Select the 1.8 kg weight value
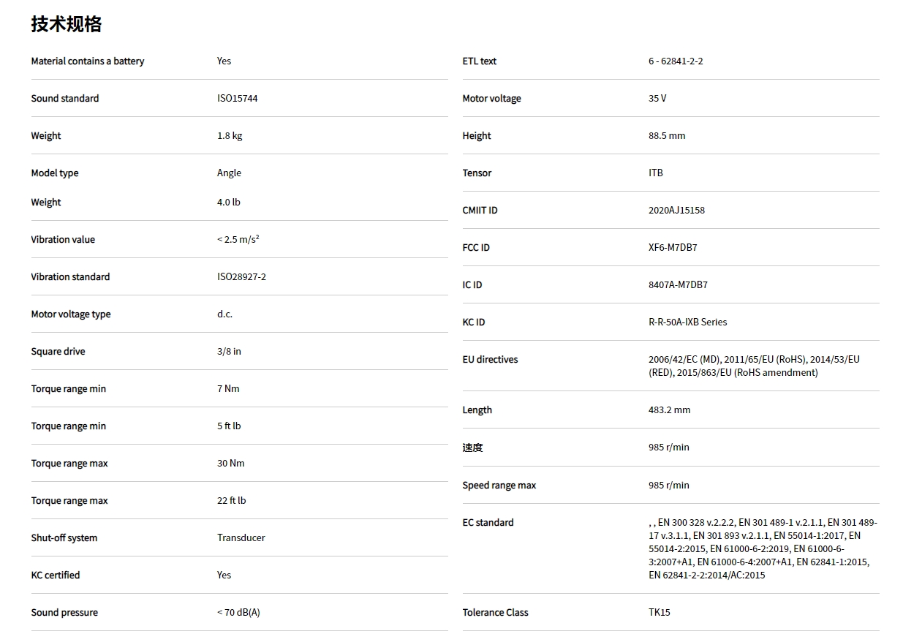The height and width of the screenshot is (634, 903). point(230,136)
